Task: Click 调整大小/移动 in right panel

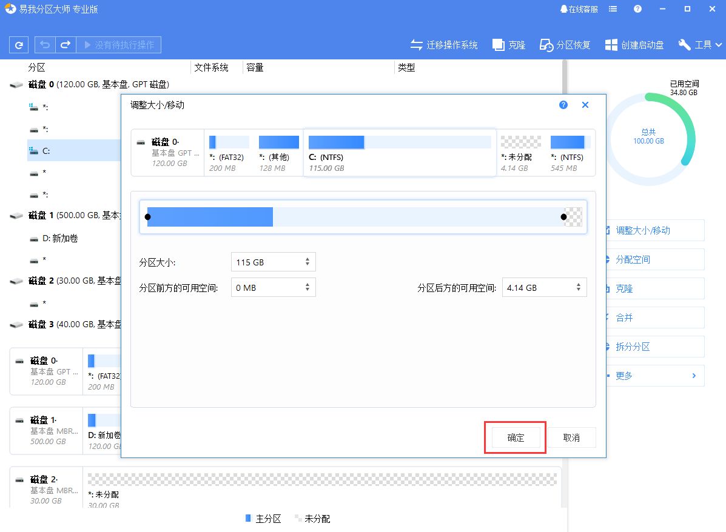Action: coord(654,230)
